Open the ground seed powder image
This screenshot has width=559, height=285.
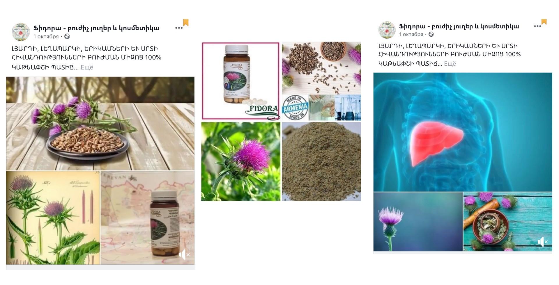[x=321, y=161]
